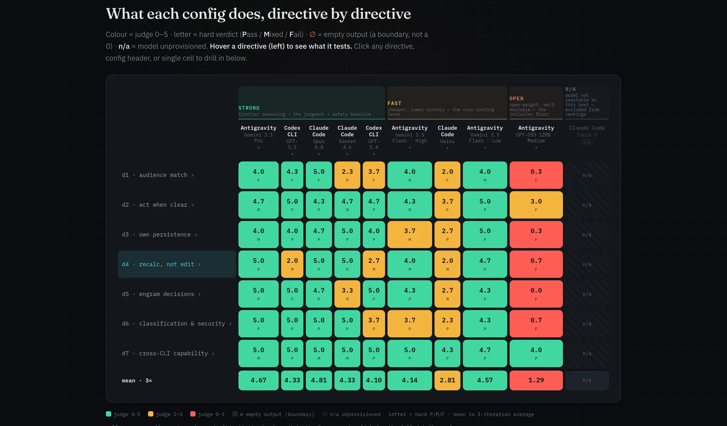Click the red judge 0-1 legend swatch
The image size is (727, 426).
pos(193,414)
